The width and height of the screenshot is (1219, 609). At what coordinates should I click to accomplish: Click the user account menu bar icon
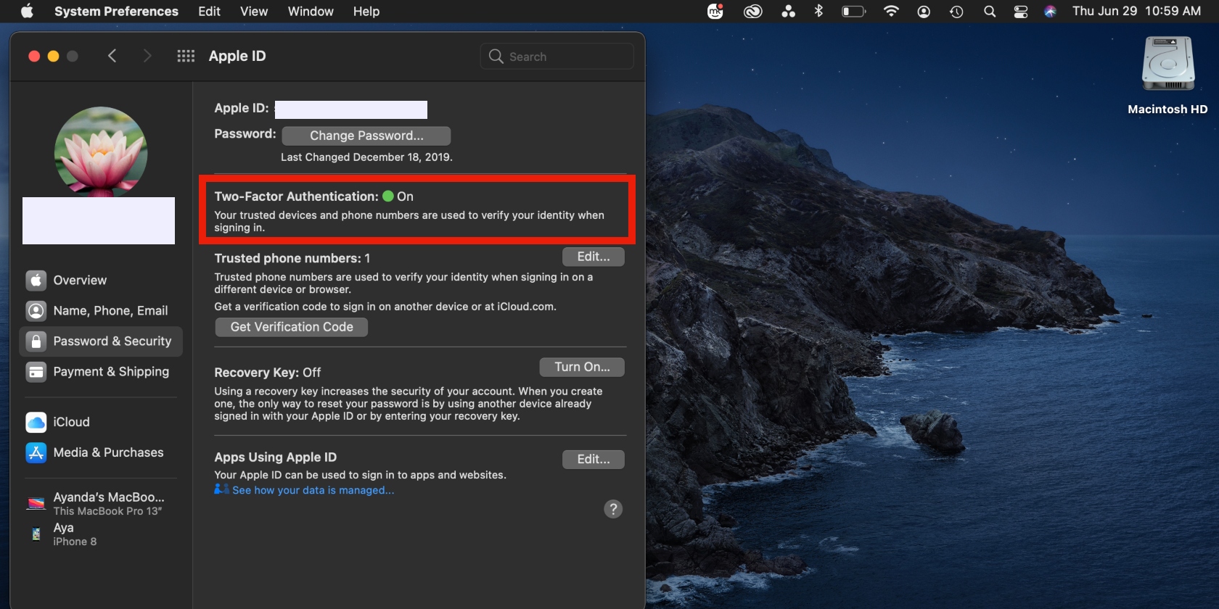(924, 12)
